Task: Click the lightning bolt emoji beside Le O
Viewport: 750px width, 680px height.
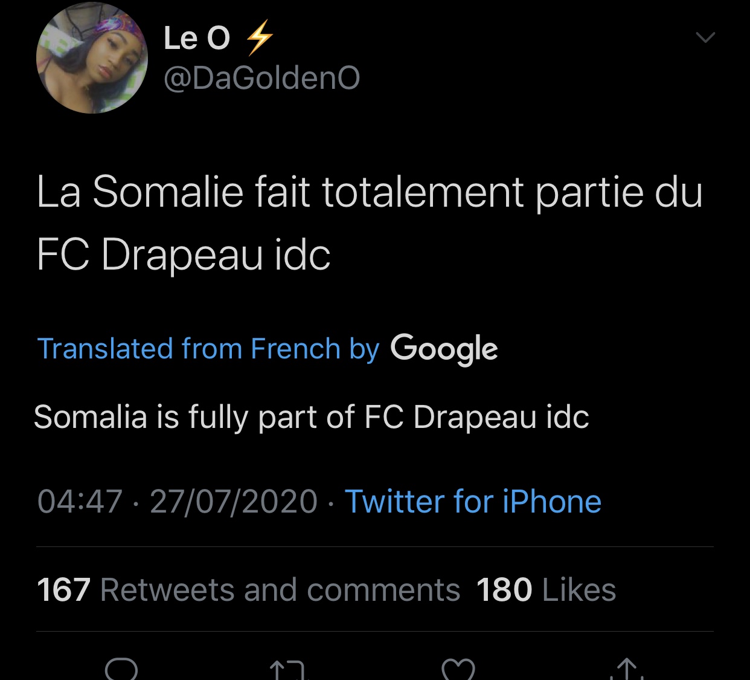Action: pyautogui.click(x=260, y=37)
